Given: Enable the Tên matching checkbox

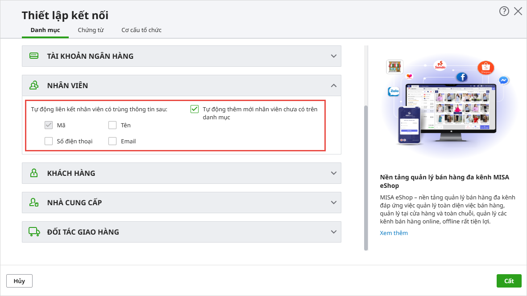Looking at the screenshot, I should pyautogui.click(x=112, y=126).
